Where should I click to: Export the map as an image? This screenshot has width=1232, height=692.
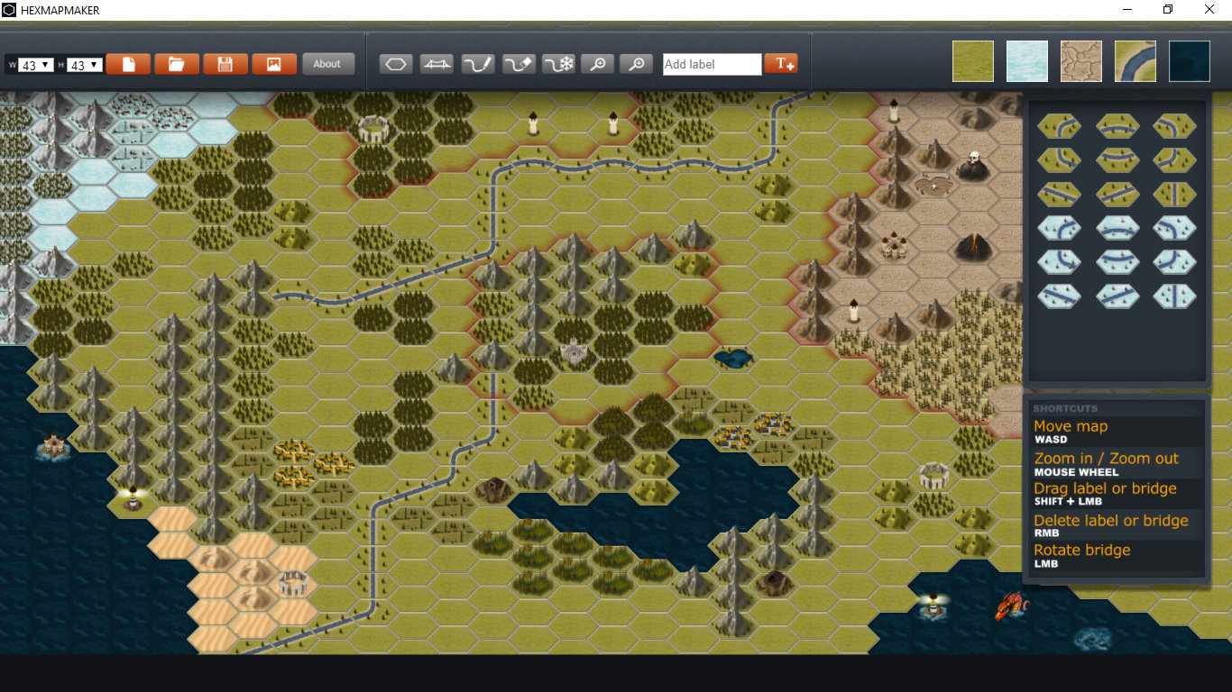(274, 63)
